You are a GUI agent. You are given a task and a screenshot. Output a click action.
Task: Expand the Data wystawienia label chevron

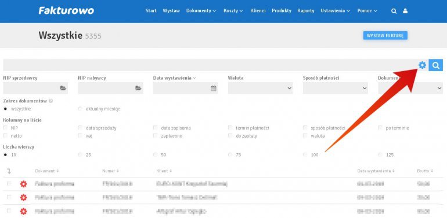coord(194,78)
